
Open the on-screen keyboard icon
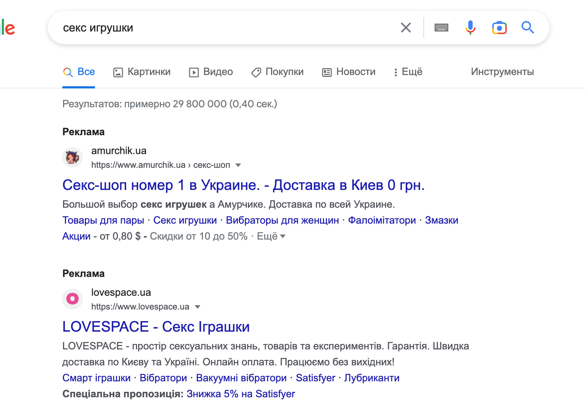[441, 28]
